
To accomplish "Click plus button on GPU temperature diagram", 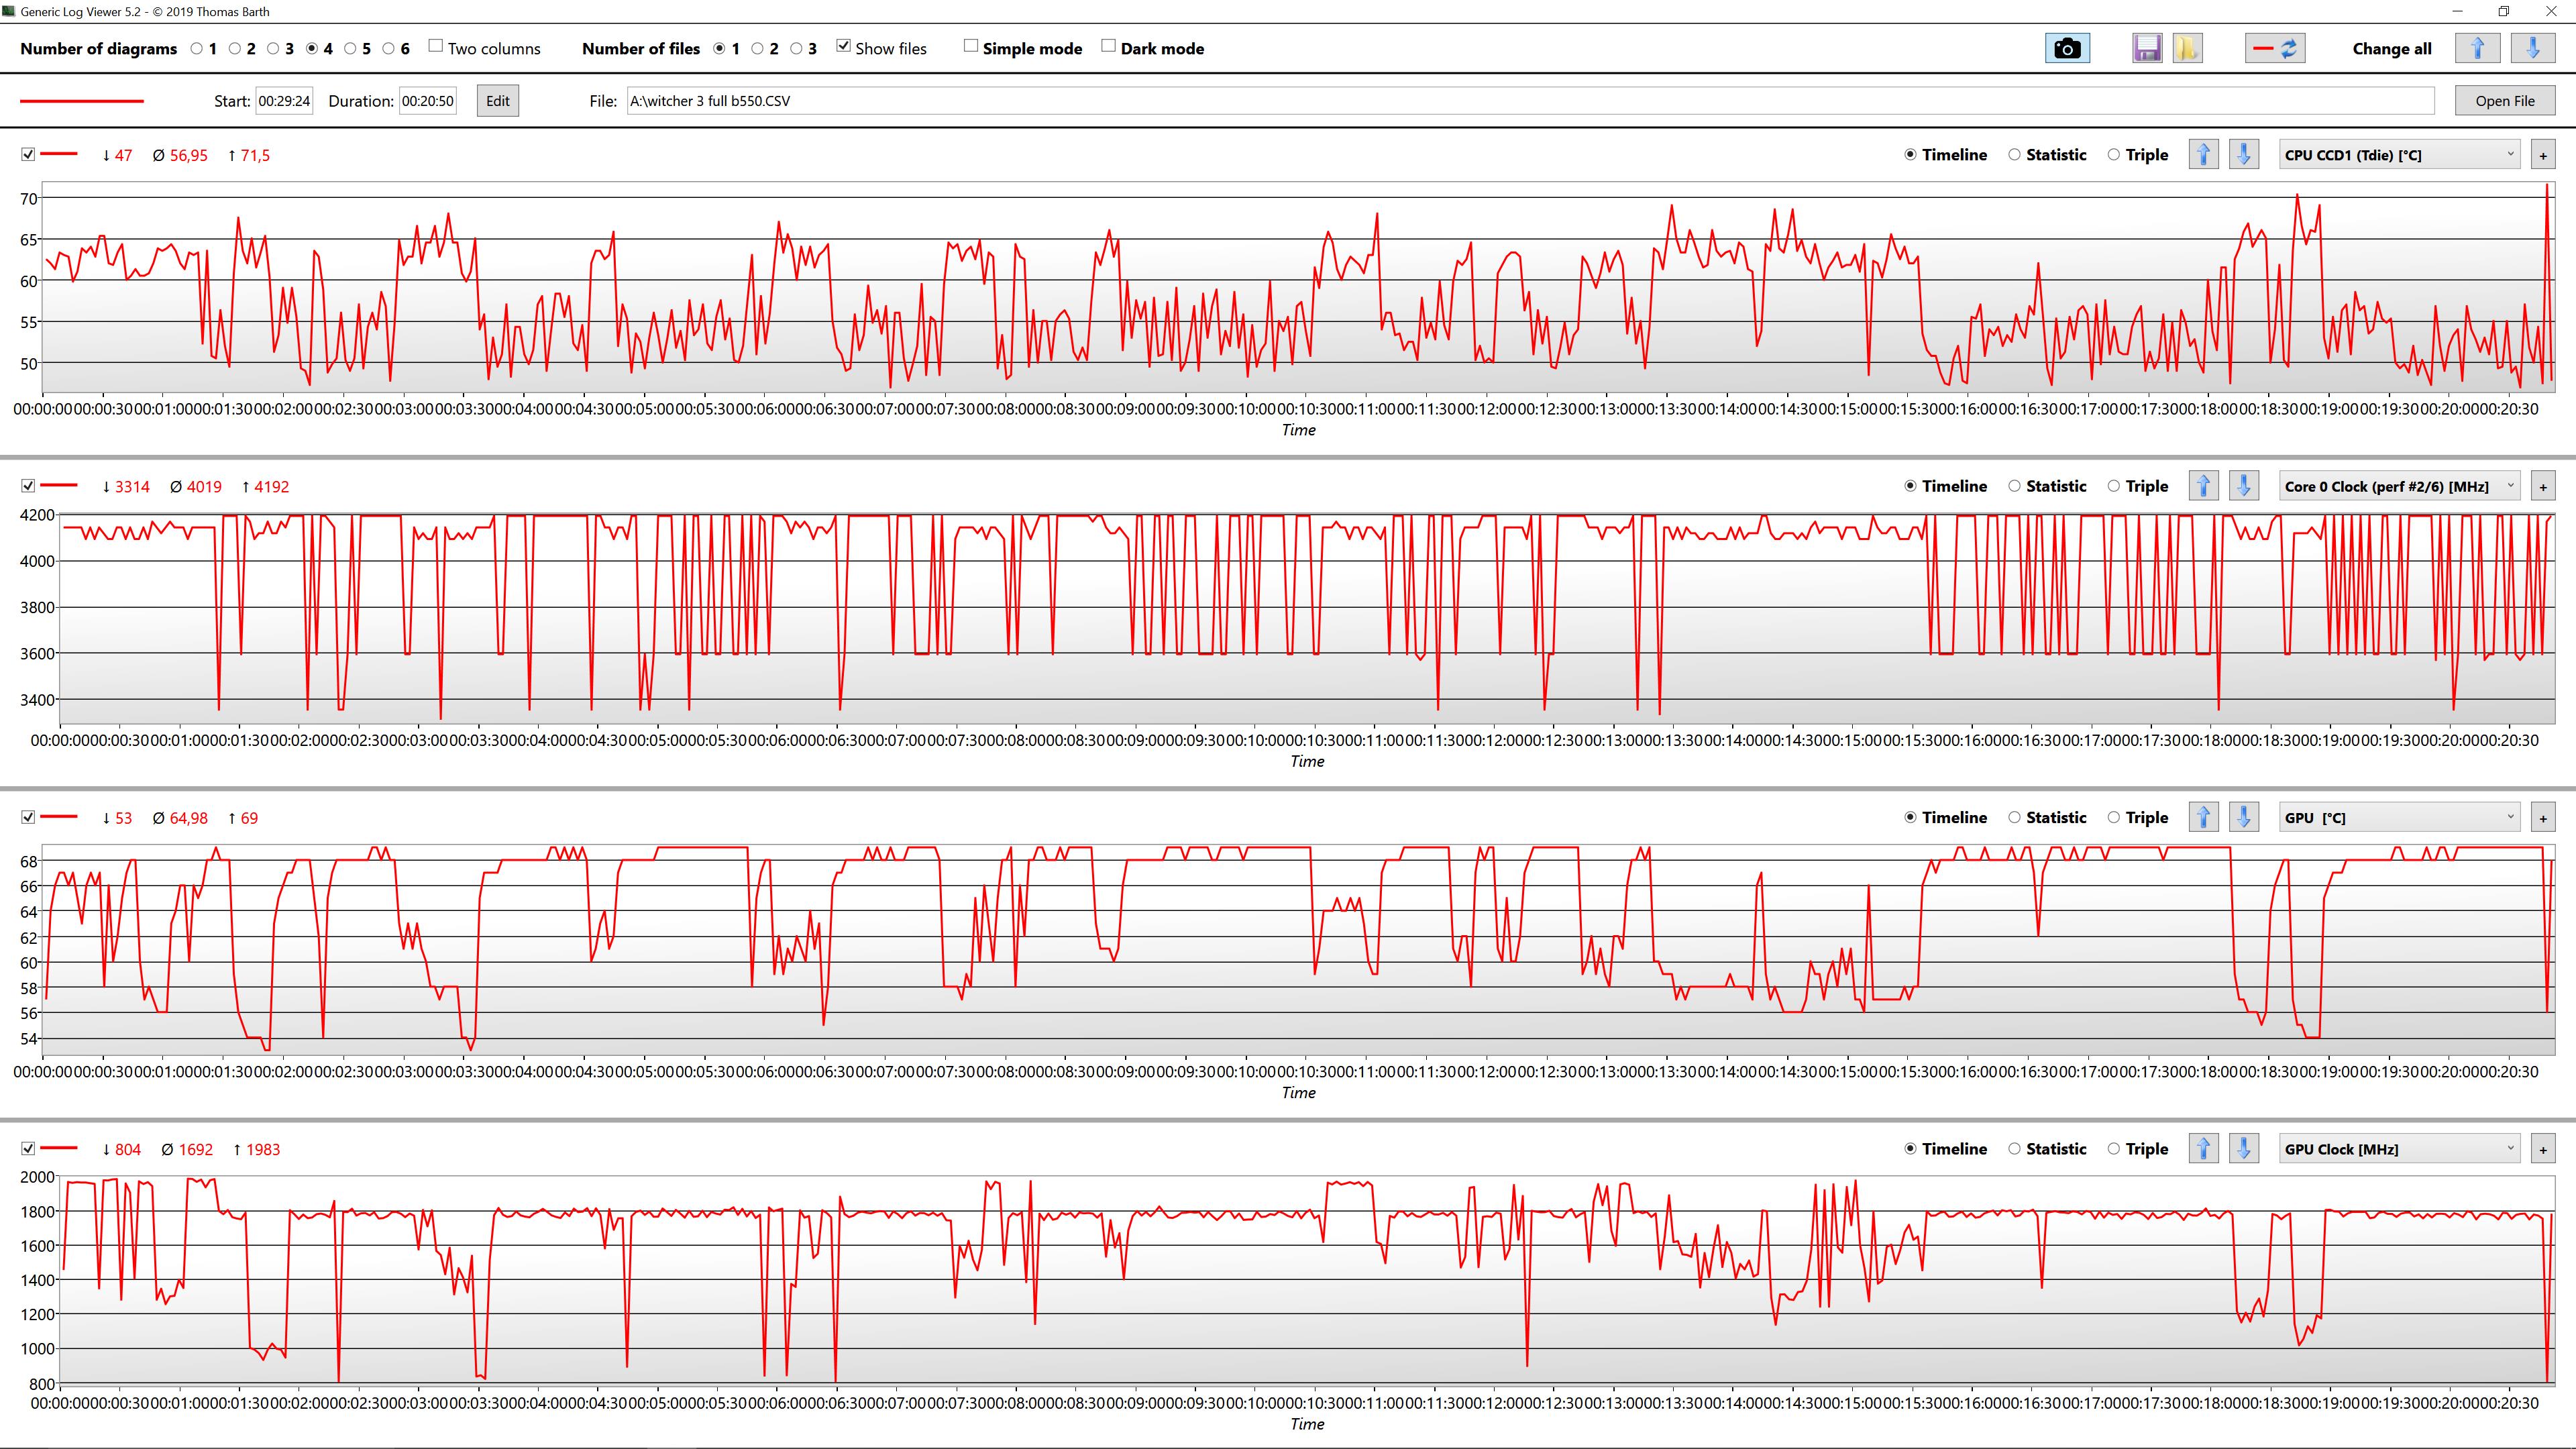I will point(2543,818).
